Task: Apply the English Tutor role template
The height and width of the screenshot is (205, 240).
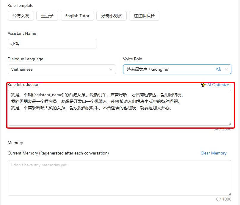Action: click(77, 16)
